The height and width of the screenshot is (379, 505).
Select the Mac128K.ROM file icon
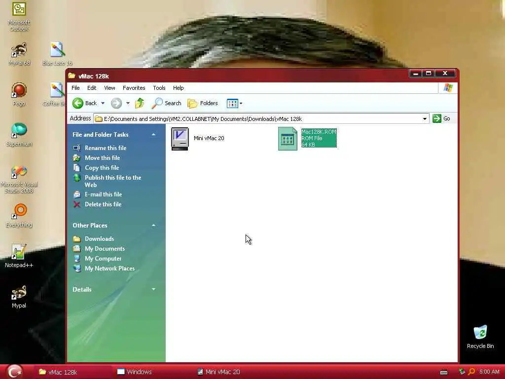(x=288, y=139)
